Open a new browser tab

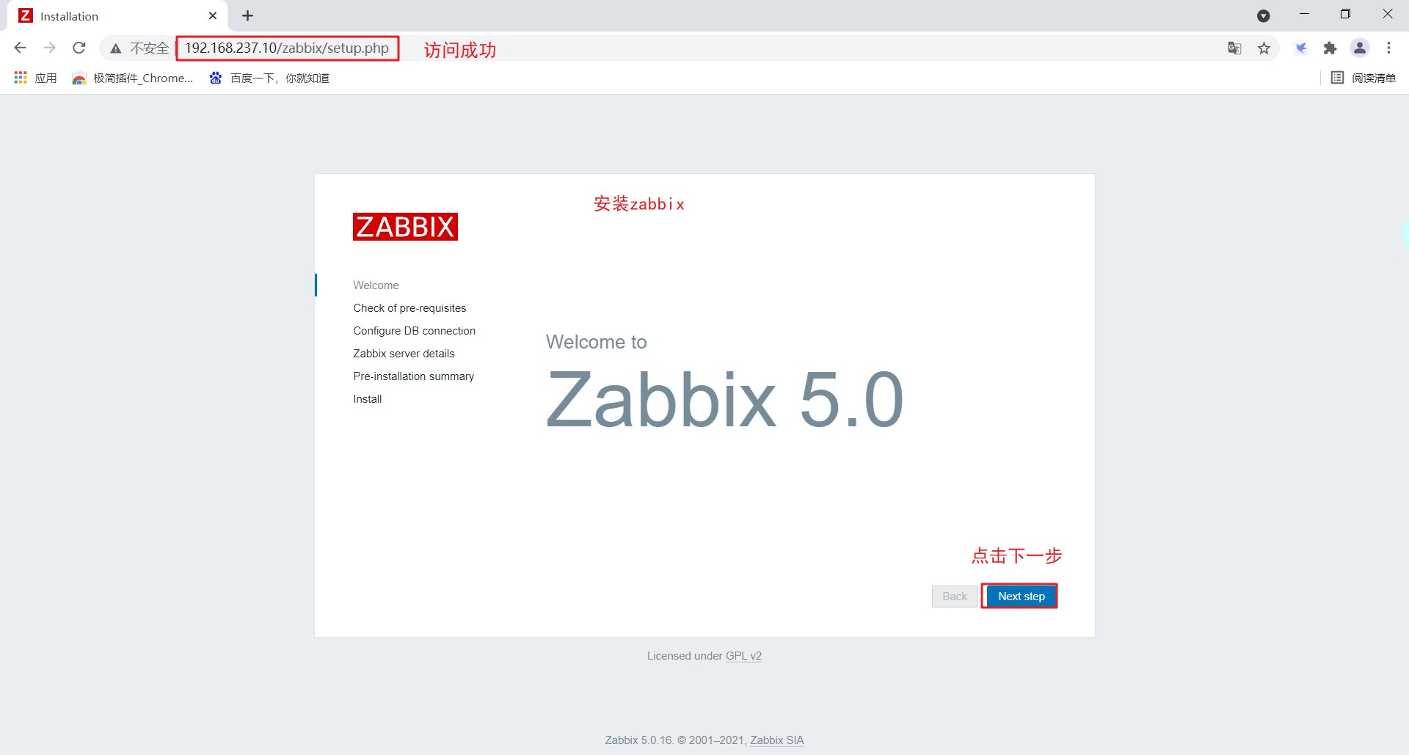[x=248, y=15]
